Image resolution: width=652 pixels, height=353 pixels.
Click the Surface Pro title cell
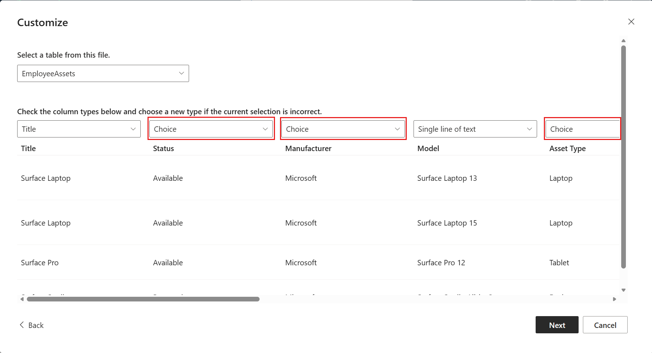tap(40, 262)
